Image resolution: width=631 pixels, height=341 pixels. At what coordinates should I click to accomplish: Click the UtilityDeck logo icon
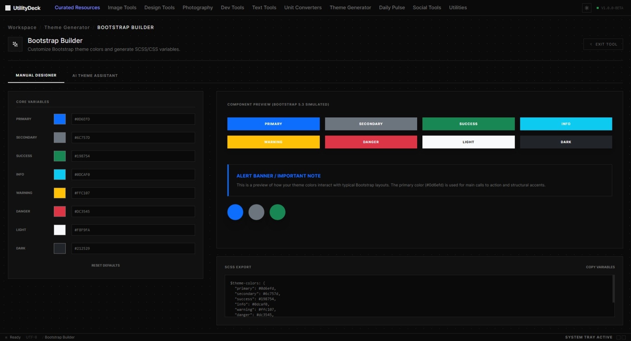(x=8, y=7)
